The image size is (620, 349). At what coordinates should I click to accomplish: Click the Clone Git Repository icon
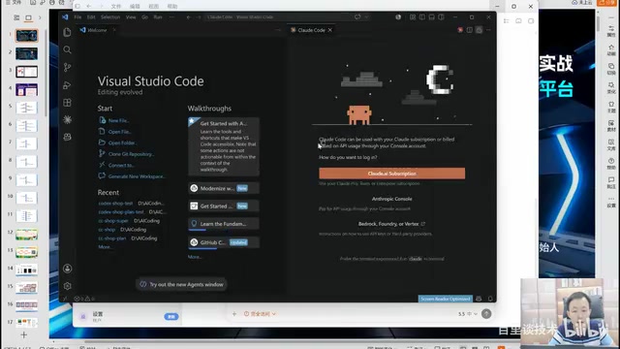point(102,153)
